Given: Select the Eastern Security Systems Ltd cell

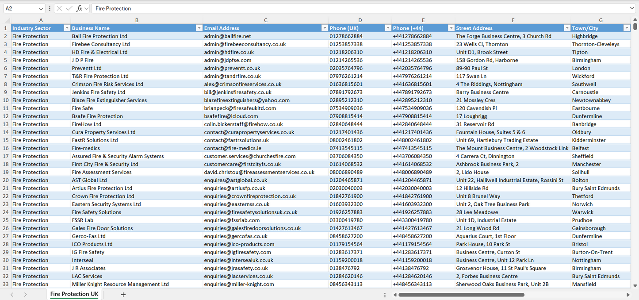Looking at the screenshot, I should (137, 204).
